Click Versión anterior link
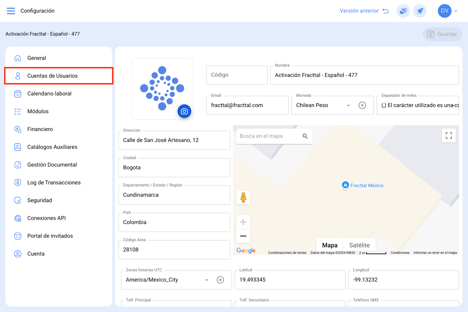The width and height of the screenshot is (468, 312). (x=364, y=11)
